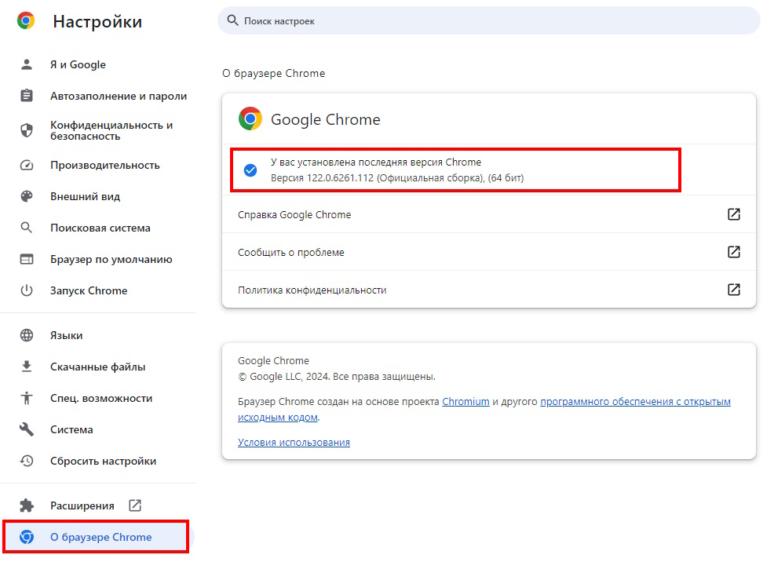The image size is (774, 562).
Task: Click the Google Chrome logo in the card header
Action: click(250, 119)
